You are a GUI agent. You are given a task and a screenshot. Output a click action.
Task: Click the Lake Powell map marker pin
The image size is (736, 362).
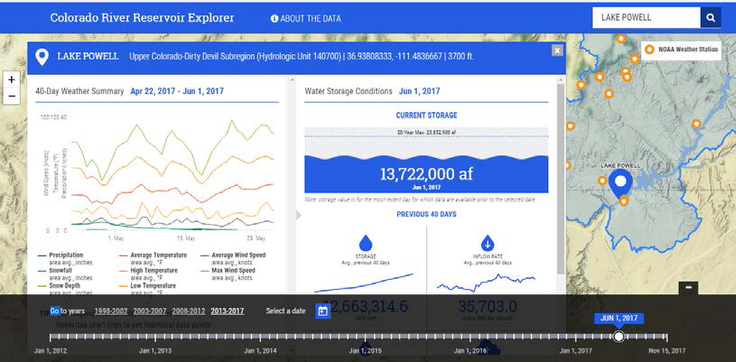[x=620, y=184]
